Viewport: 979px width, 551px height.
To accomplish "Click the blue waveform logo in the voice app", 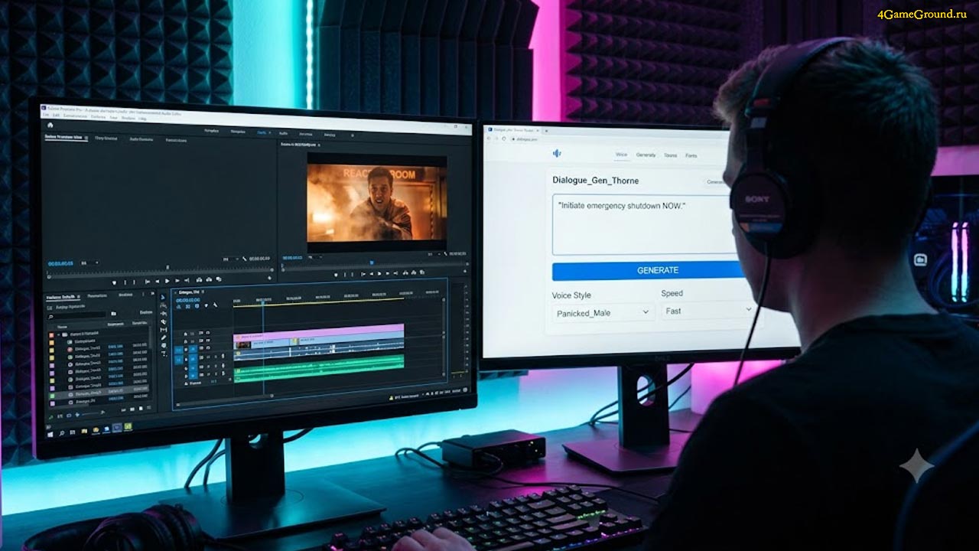I will click(557, 153).
